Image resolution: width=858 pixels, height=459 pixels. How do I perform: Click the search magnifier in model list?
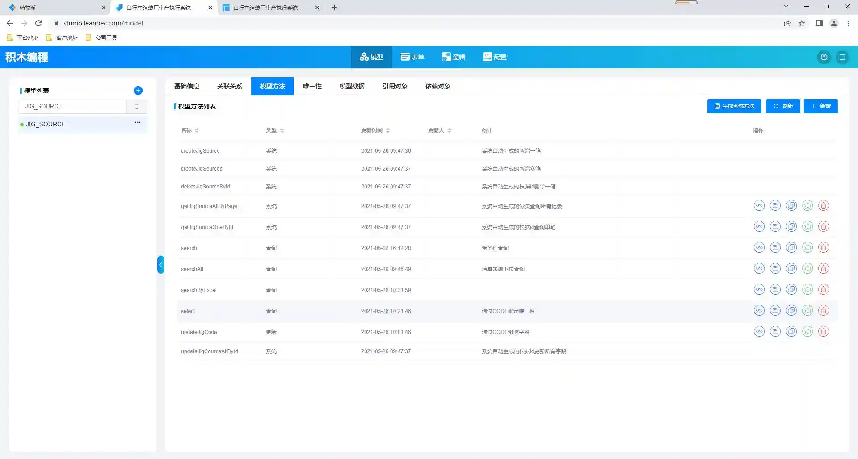137,107
